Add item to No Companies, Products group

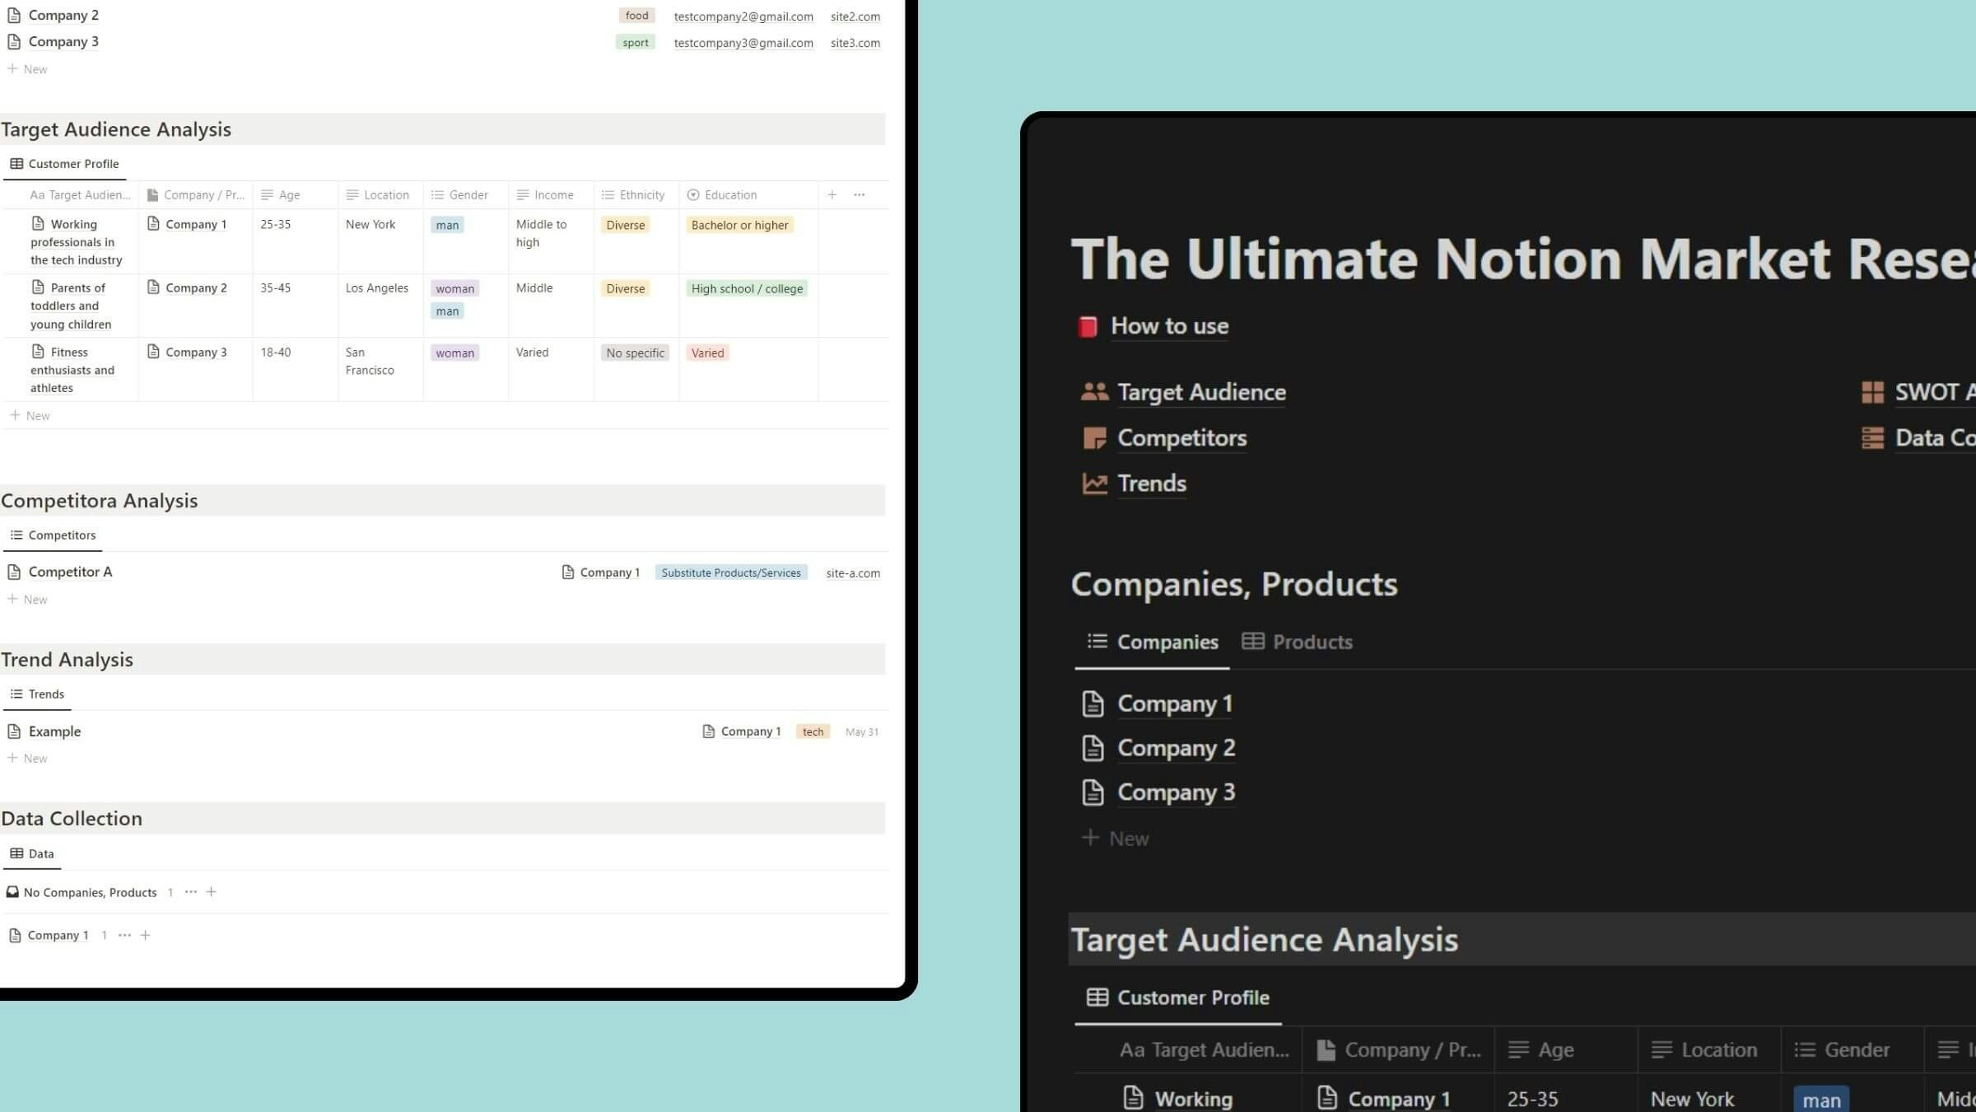click(x=212, y=892)
